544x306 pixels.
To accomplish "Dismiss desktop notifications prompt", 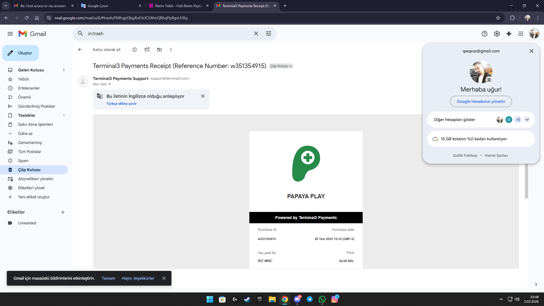I will click(164, 278).
